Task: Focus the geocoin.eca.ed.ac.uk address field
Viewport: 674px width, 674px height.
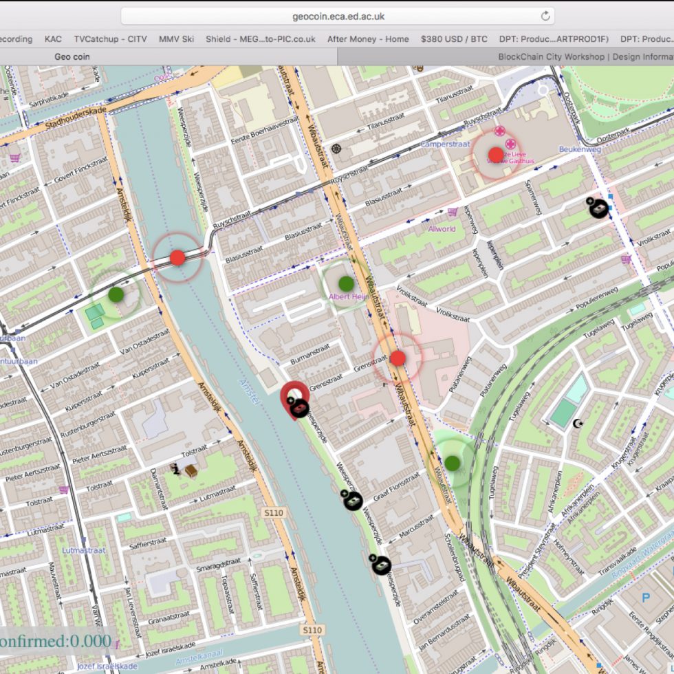Action: coord(337,16)
